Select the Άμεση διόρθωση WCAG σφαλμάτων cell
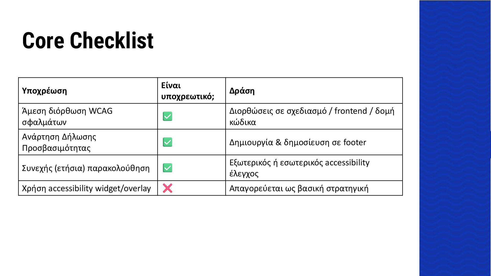 (88, 116)
